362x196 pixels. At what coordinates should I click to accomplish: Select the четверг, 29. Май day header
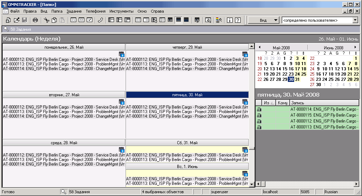187,47
